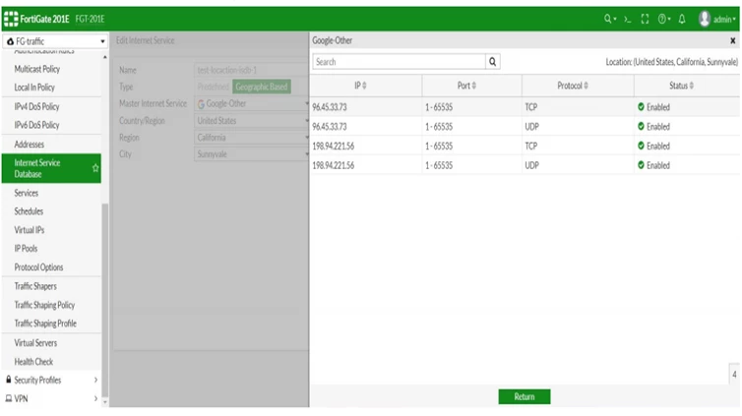Viewport: 742px width, 416px height.
Task: Open the CLI console icon
Action: [x=628, y=19]
